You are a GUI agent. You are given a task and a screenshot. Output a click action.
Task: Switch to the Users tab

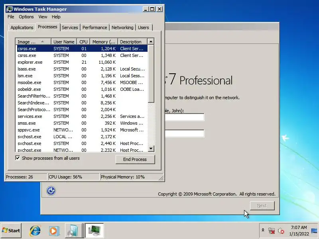pos(144,27)
